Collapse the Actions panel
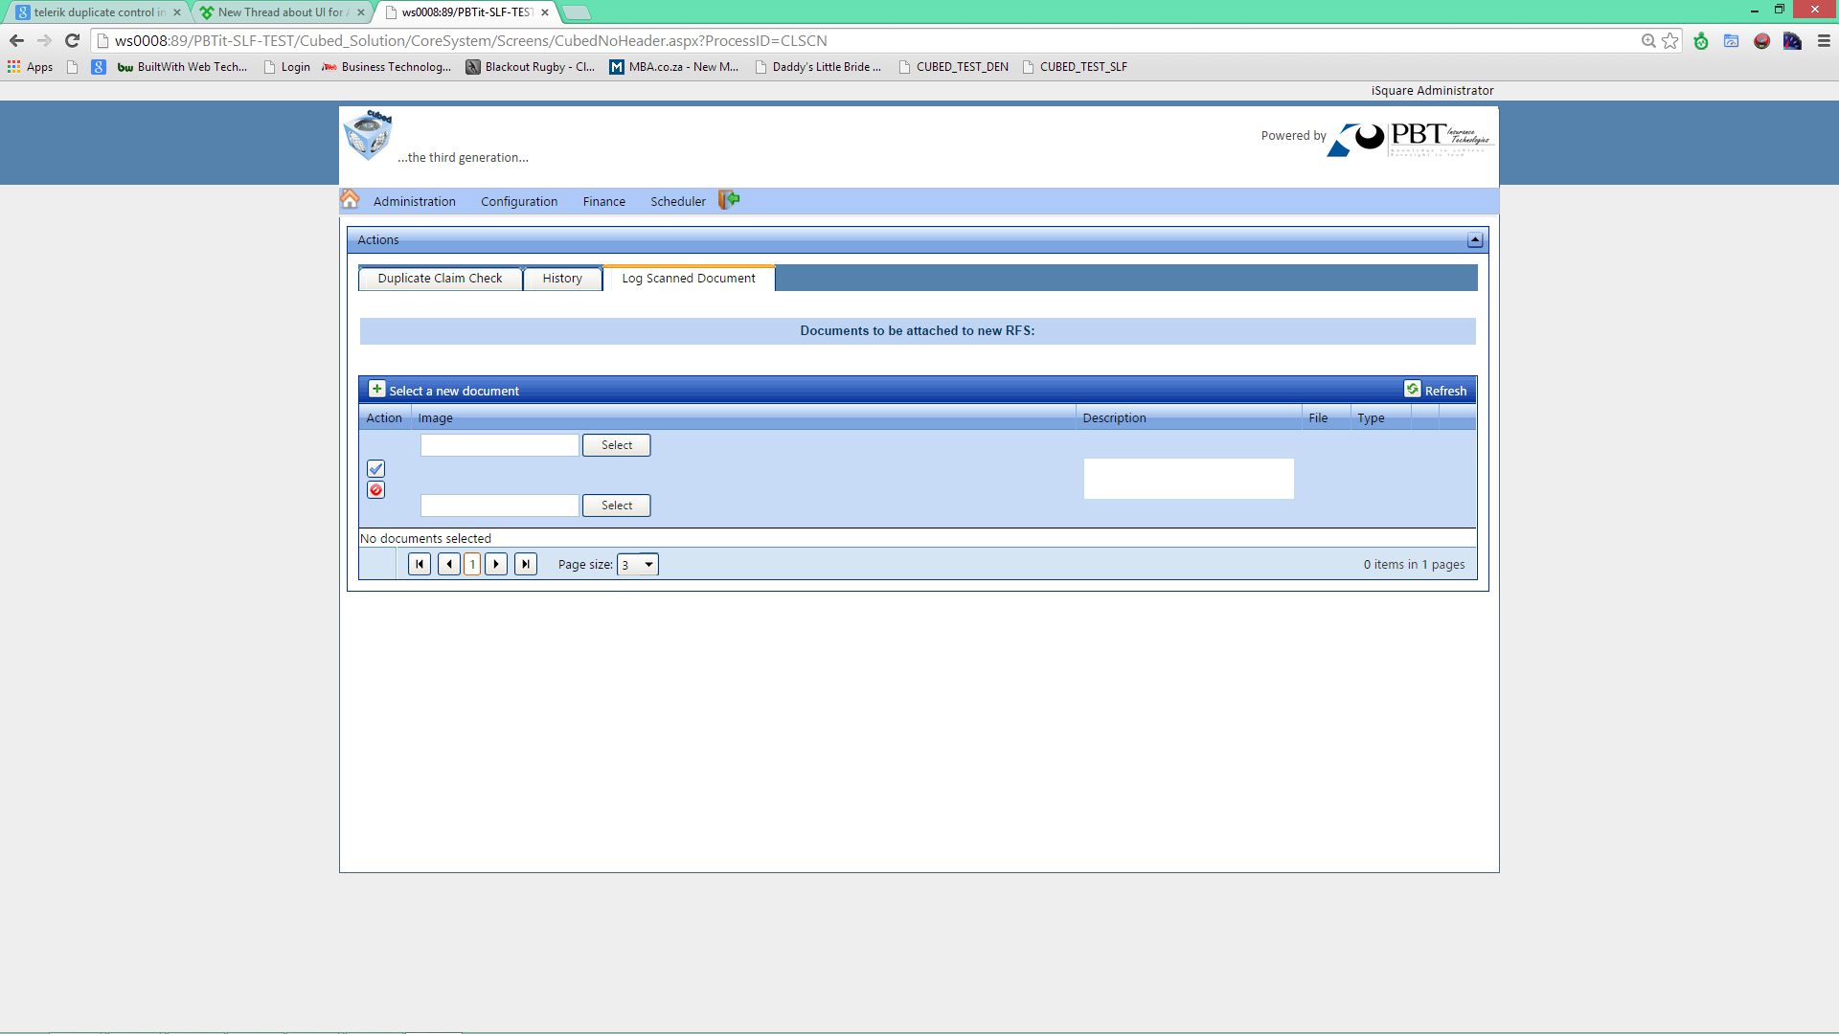The image size is (1839, 1034). [x=1475, y=239]
